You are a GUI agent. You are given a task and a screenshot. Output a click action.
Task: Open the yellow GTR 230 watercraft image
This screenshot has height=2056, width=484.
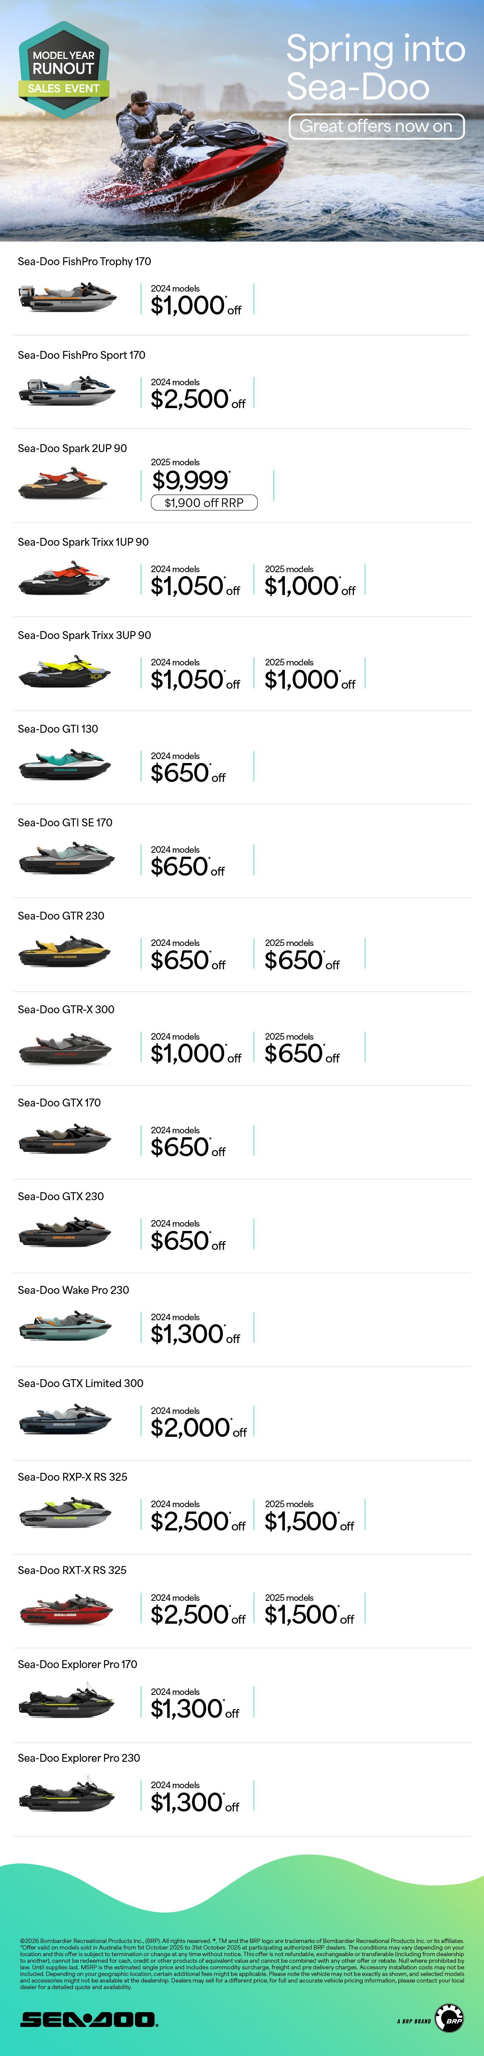(65, 952)
